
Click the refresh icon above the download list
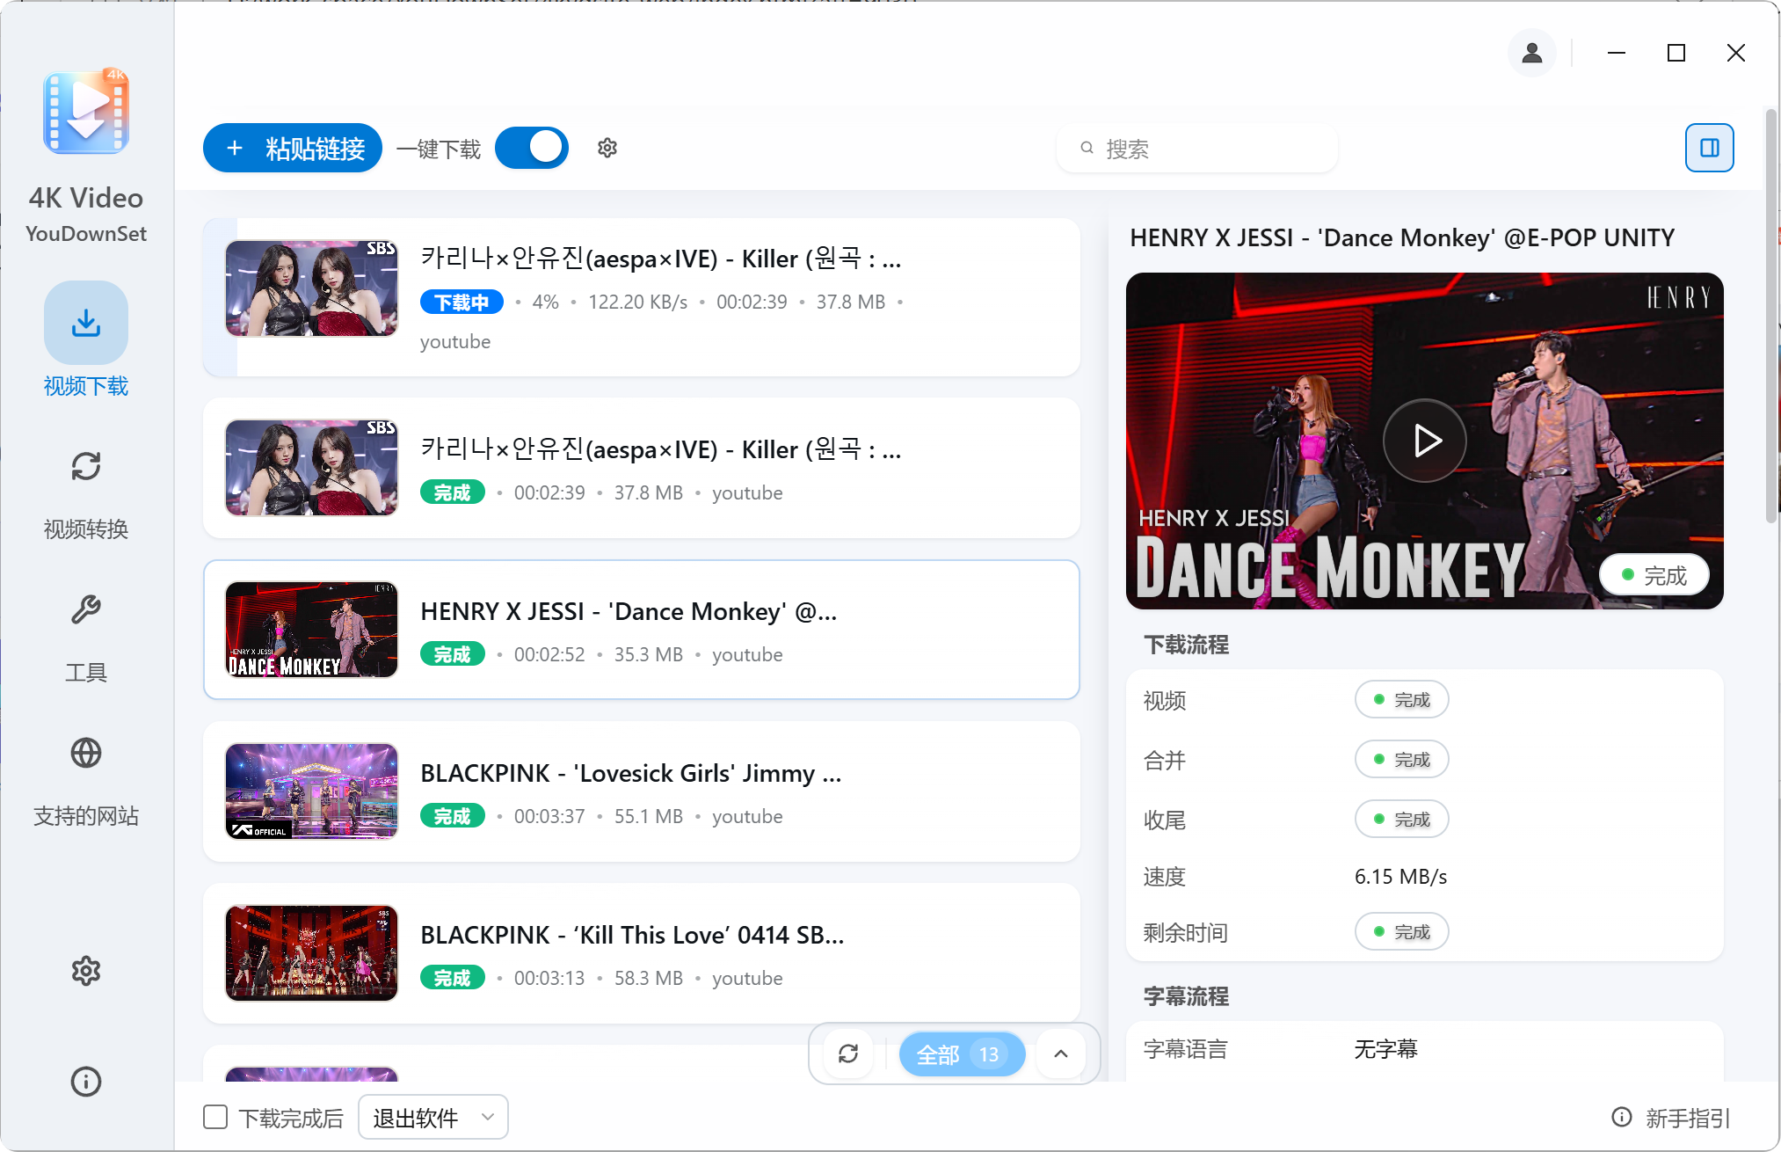[x=847, y=1054]
